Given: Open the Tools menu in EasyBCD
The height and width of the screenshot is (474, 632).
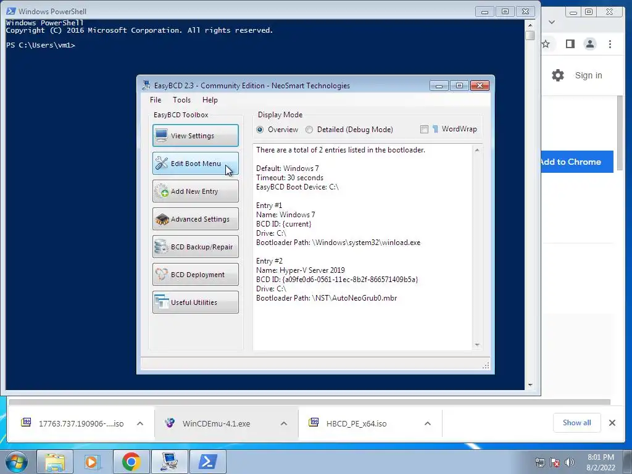Looking at the screenshot, I should point(182,100).
